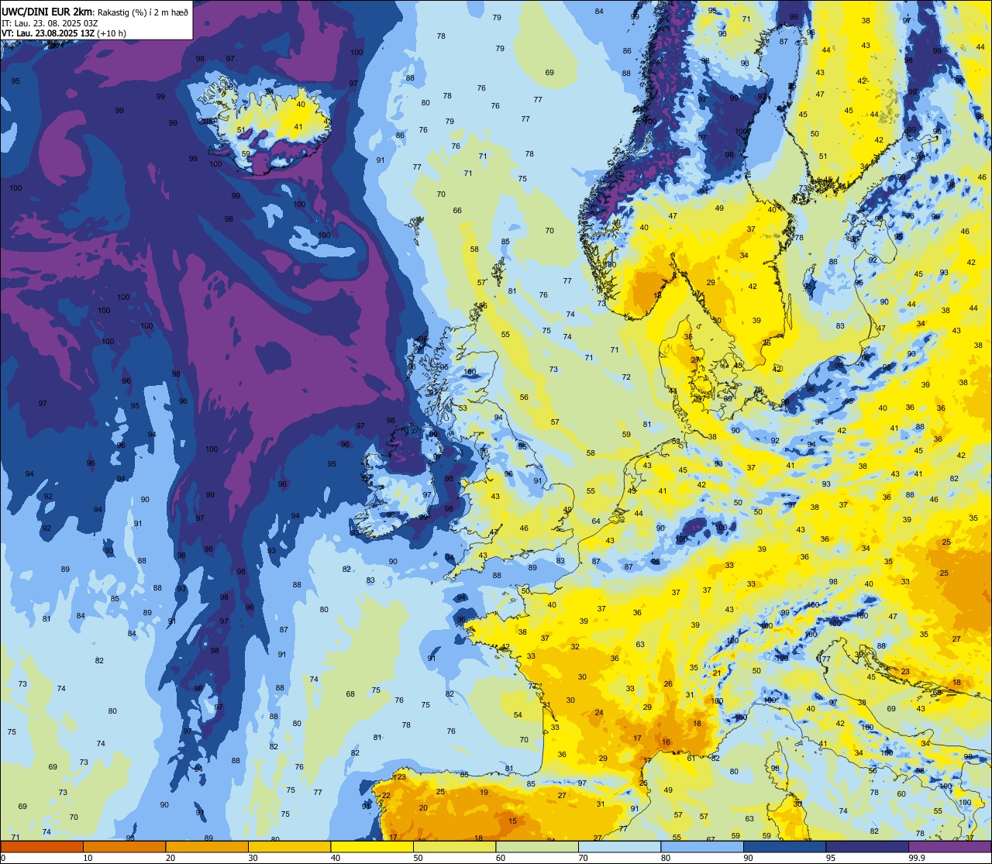Pick the legend swatch between 50 and 60
Viewport: 992px width, 864px height.
[x=454, y=847]
